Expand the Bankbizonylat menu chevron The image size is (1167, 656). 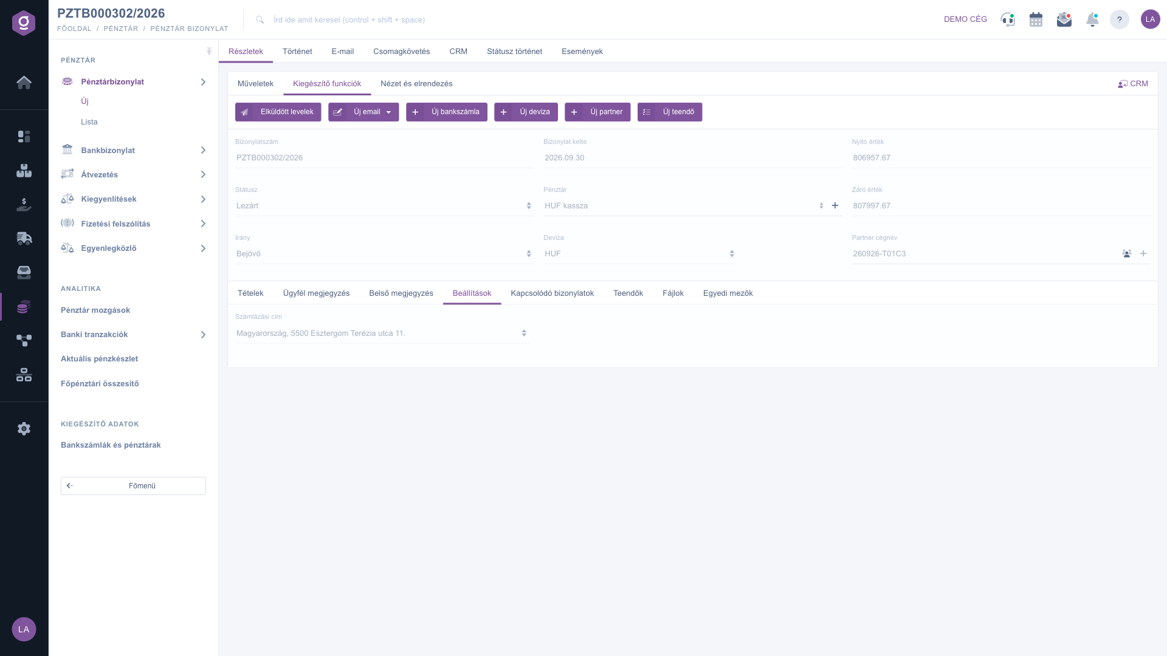coord(203,151)
